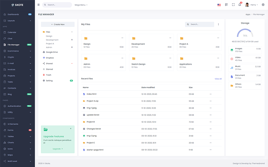Open Calendar from the sidebar
The width and height of the screenshot is (268, 167).
[12, 32]
